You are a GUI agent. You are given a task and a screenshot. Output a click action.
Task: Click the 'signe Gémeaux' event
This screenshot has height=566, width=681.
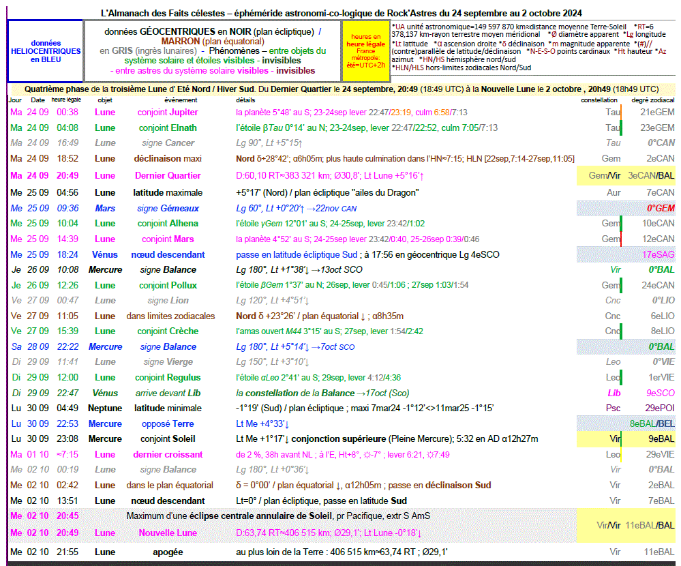168,209
